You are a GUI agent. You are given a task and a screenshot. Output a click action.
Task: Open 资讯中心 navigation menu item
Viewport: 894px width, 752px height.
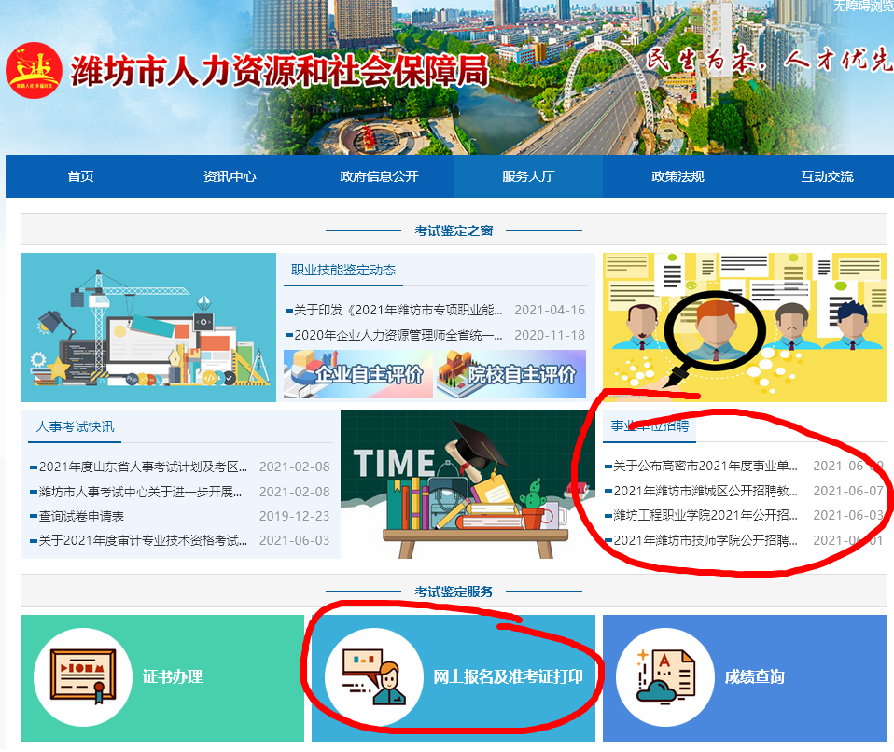point(230,176)
